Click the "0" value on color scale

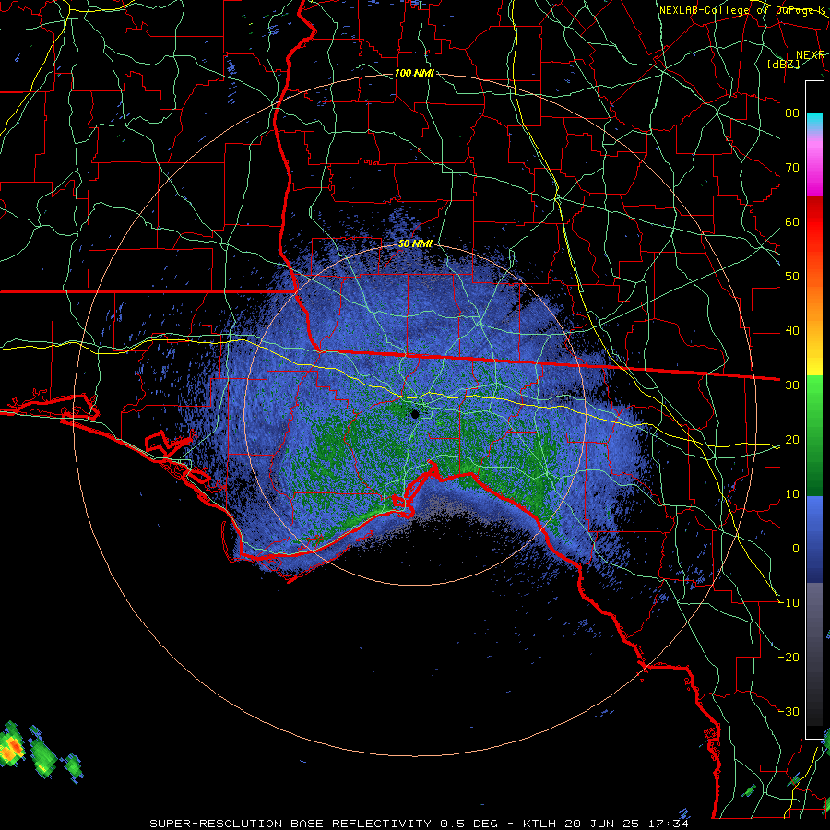796,549
